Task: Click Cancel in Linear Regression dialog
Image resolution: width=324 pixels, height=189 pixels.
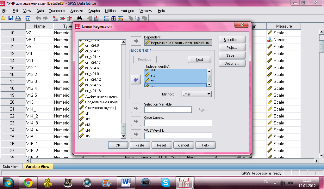Action: pyautogui.click(x=184, y=145)
